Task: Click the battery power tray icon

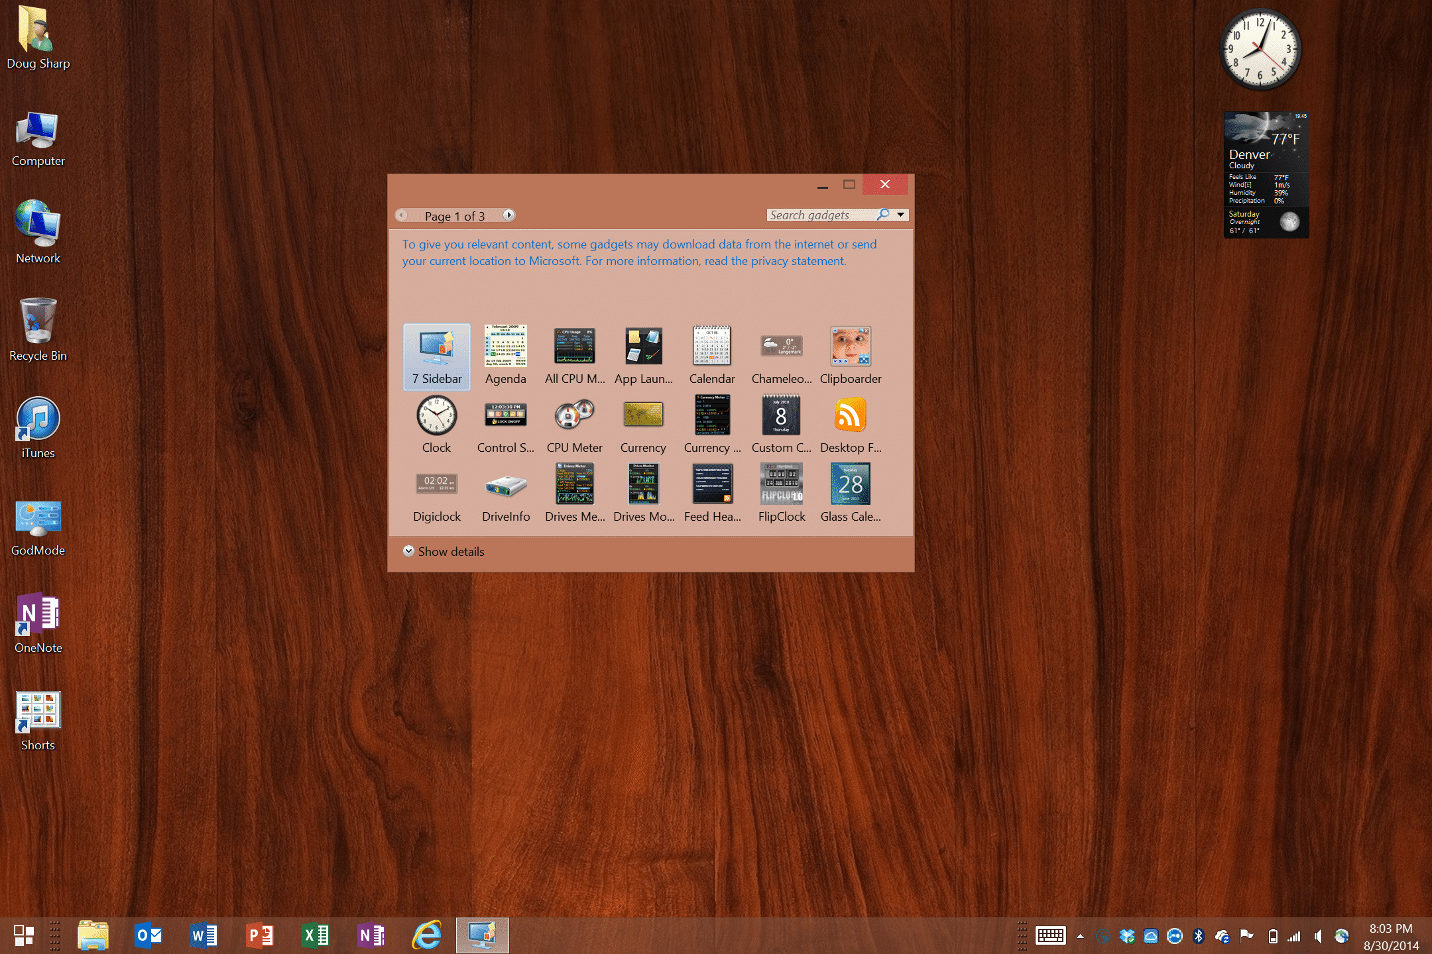Action: pyautogui.click(x=1273, y=935)
